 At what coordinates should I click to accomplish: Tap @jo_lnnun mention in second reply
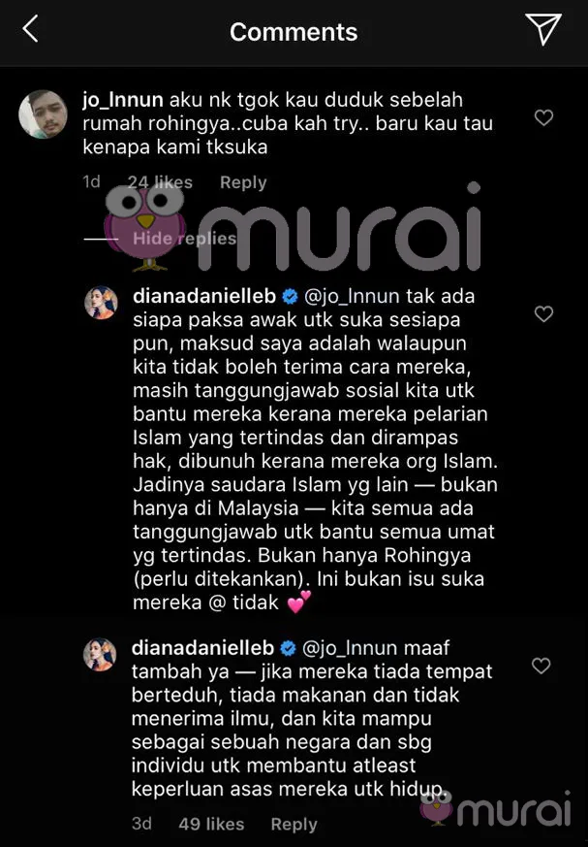[x=350, y=648]
